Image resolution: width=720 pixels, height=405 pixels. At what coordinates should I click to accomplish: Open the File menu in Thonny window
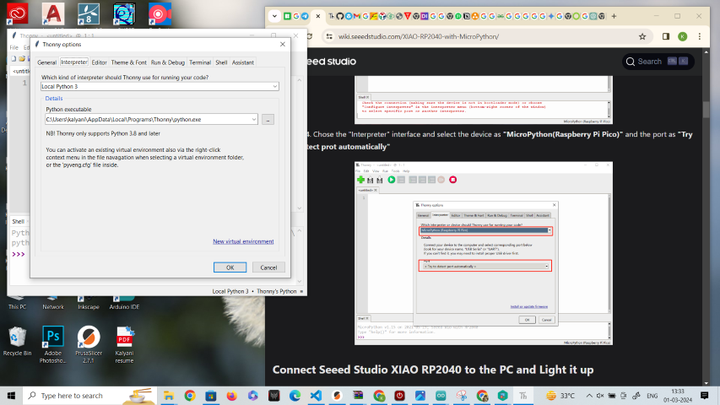coord(14,47)
